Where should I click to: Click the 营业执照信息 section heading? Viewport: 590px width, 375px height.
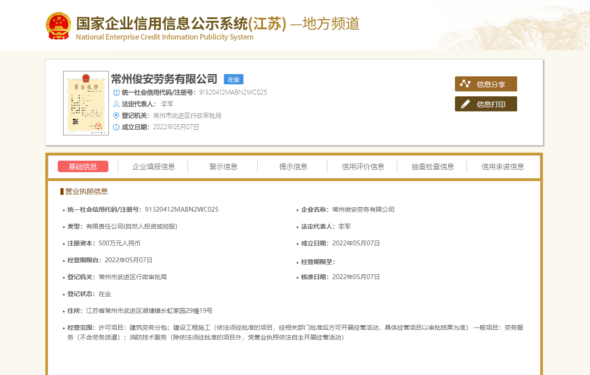point(87,191)
